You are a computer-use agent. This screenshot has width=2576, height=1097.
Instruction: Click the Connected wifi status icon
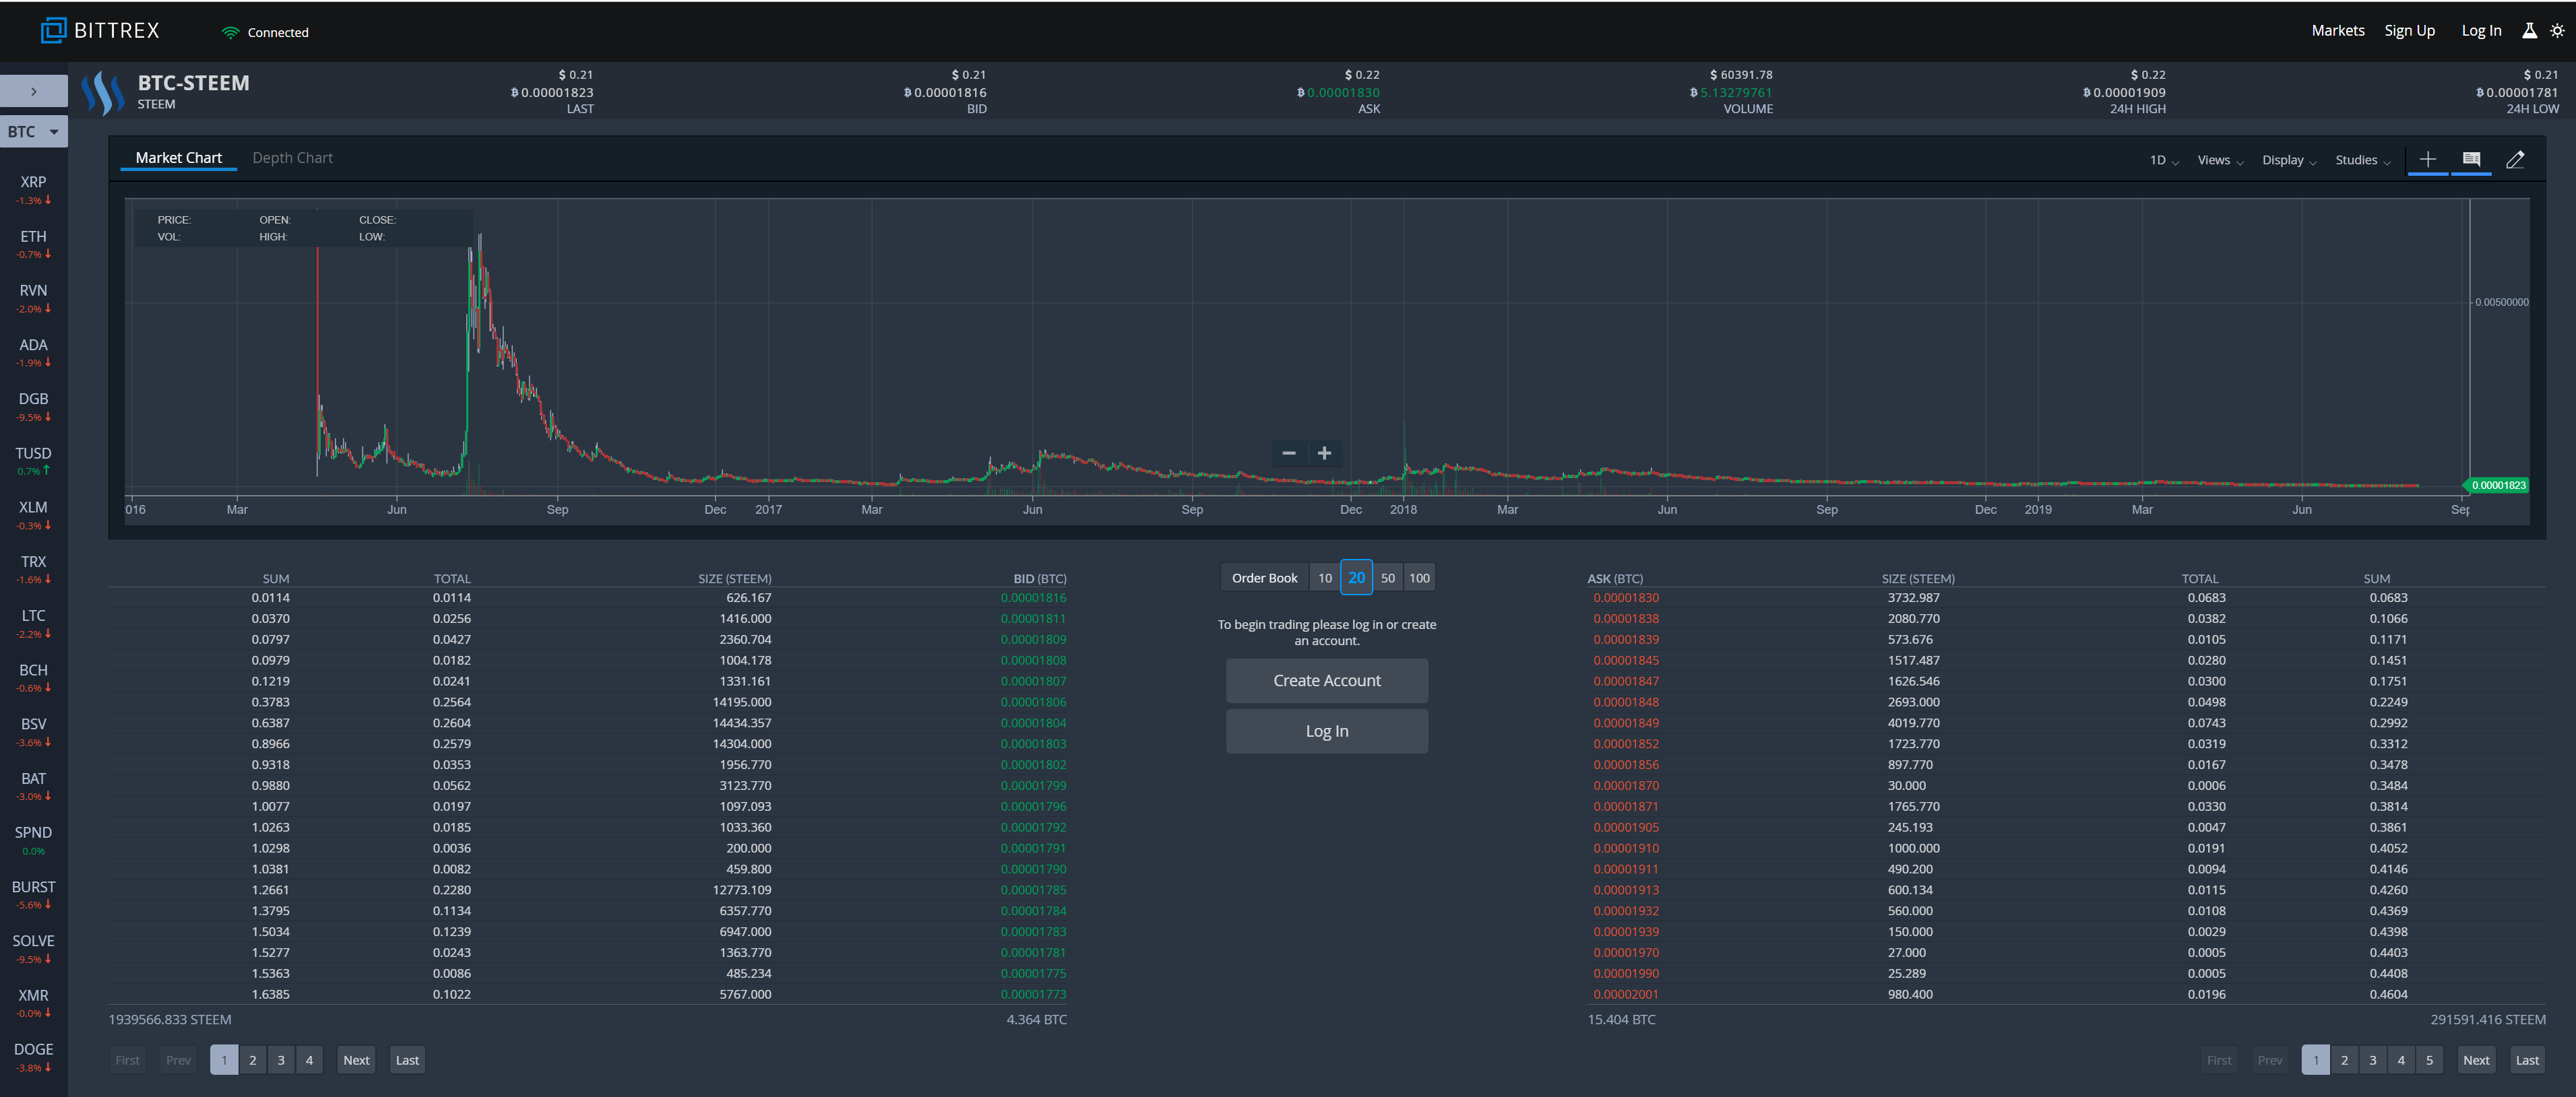tap(230, 32)
